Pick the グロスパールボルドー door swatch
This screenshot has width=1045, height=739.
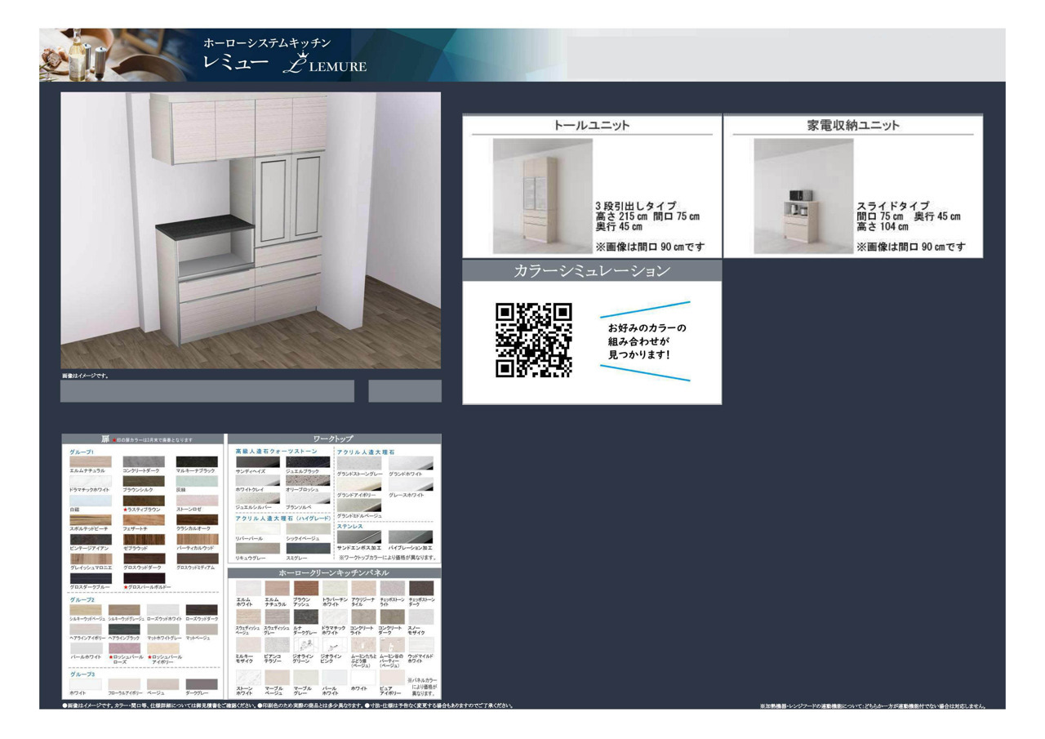144,577
